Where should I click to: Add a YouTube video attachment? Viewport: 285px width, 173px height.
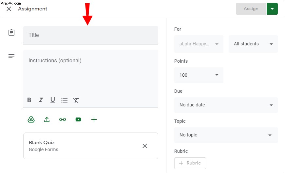pos(78,119)
